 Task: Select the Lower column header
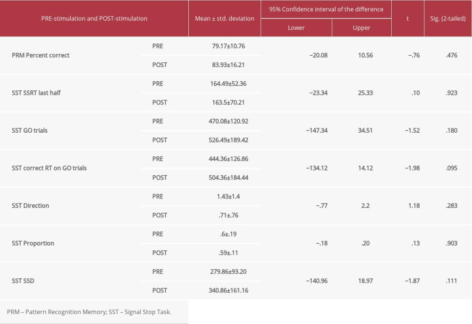296,27
